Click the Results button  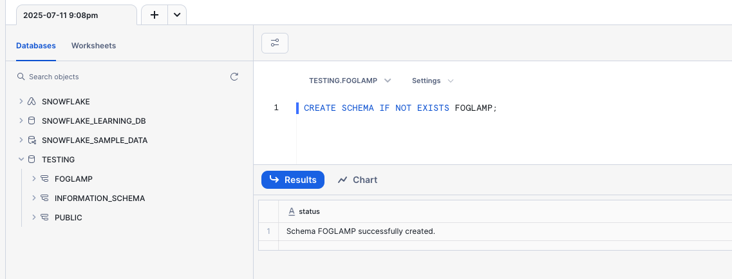pos(293,180)
